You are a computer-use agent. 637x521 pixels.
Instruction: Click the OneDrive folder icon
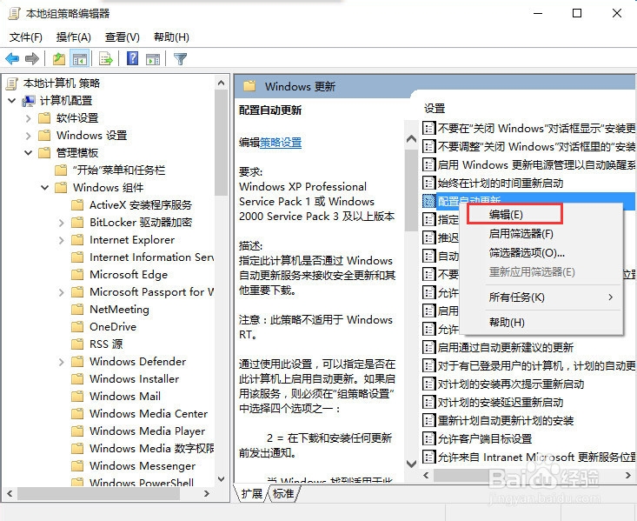point(77,326)
